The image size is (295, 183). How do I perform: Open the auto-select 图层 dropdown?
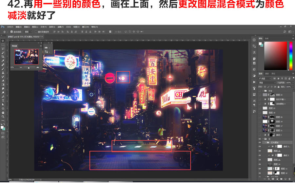(29, 32)
